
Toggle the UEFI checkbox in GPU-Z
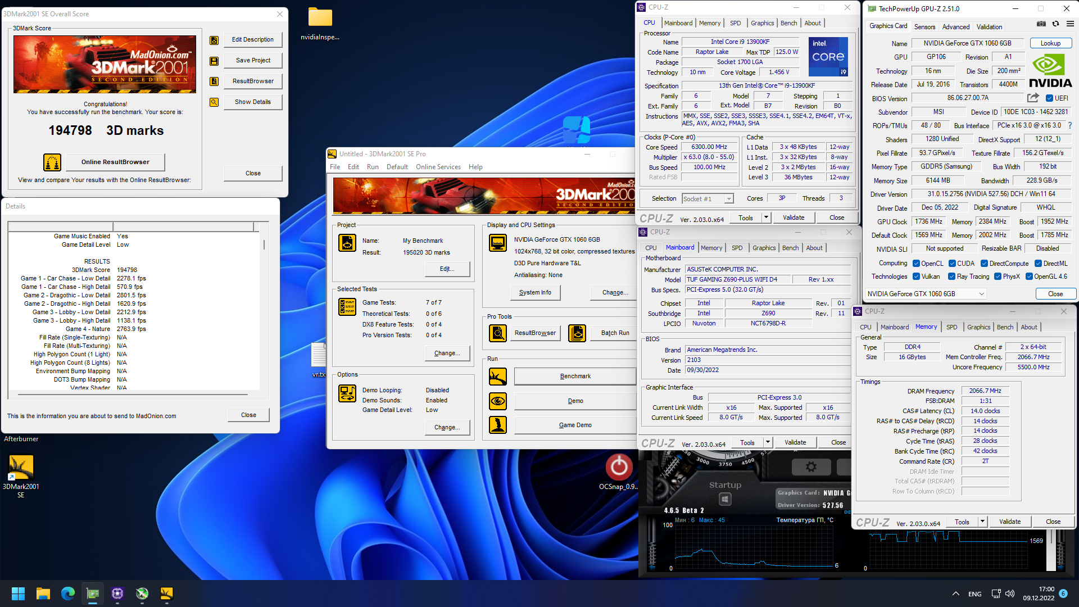[x=1049, y=98]
